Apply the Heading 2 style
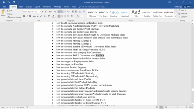 click(x=125, y=14)
